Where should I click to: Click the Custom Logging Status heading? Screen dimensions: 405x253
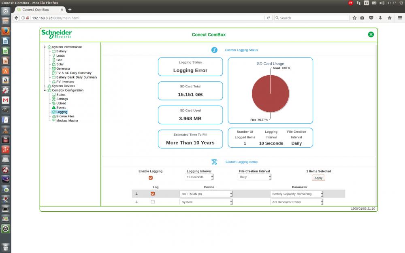241,50
